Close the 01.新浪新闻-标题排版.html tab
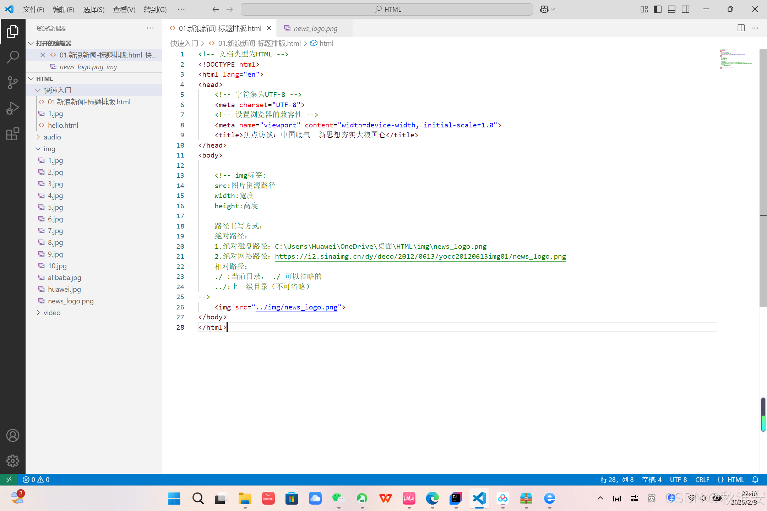 coord(269,28)
